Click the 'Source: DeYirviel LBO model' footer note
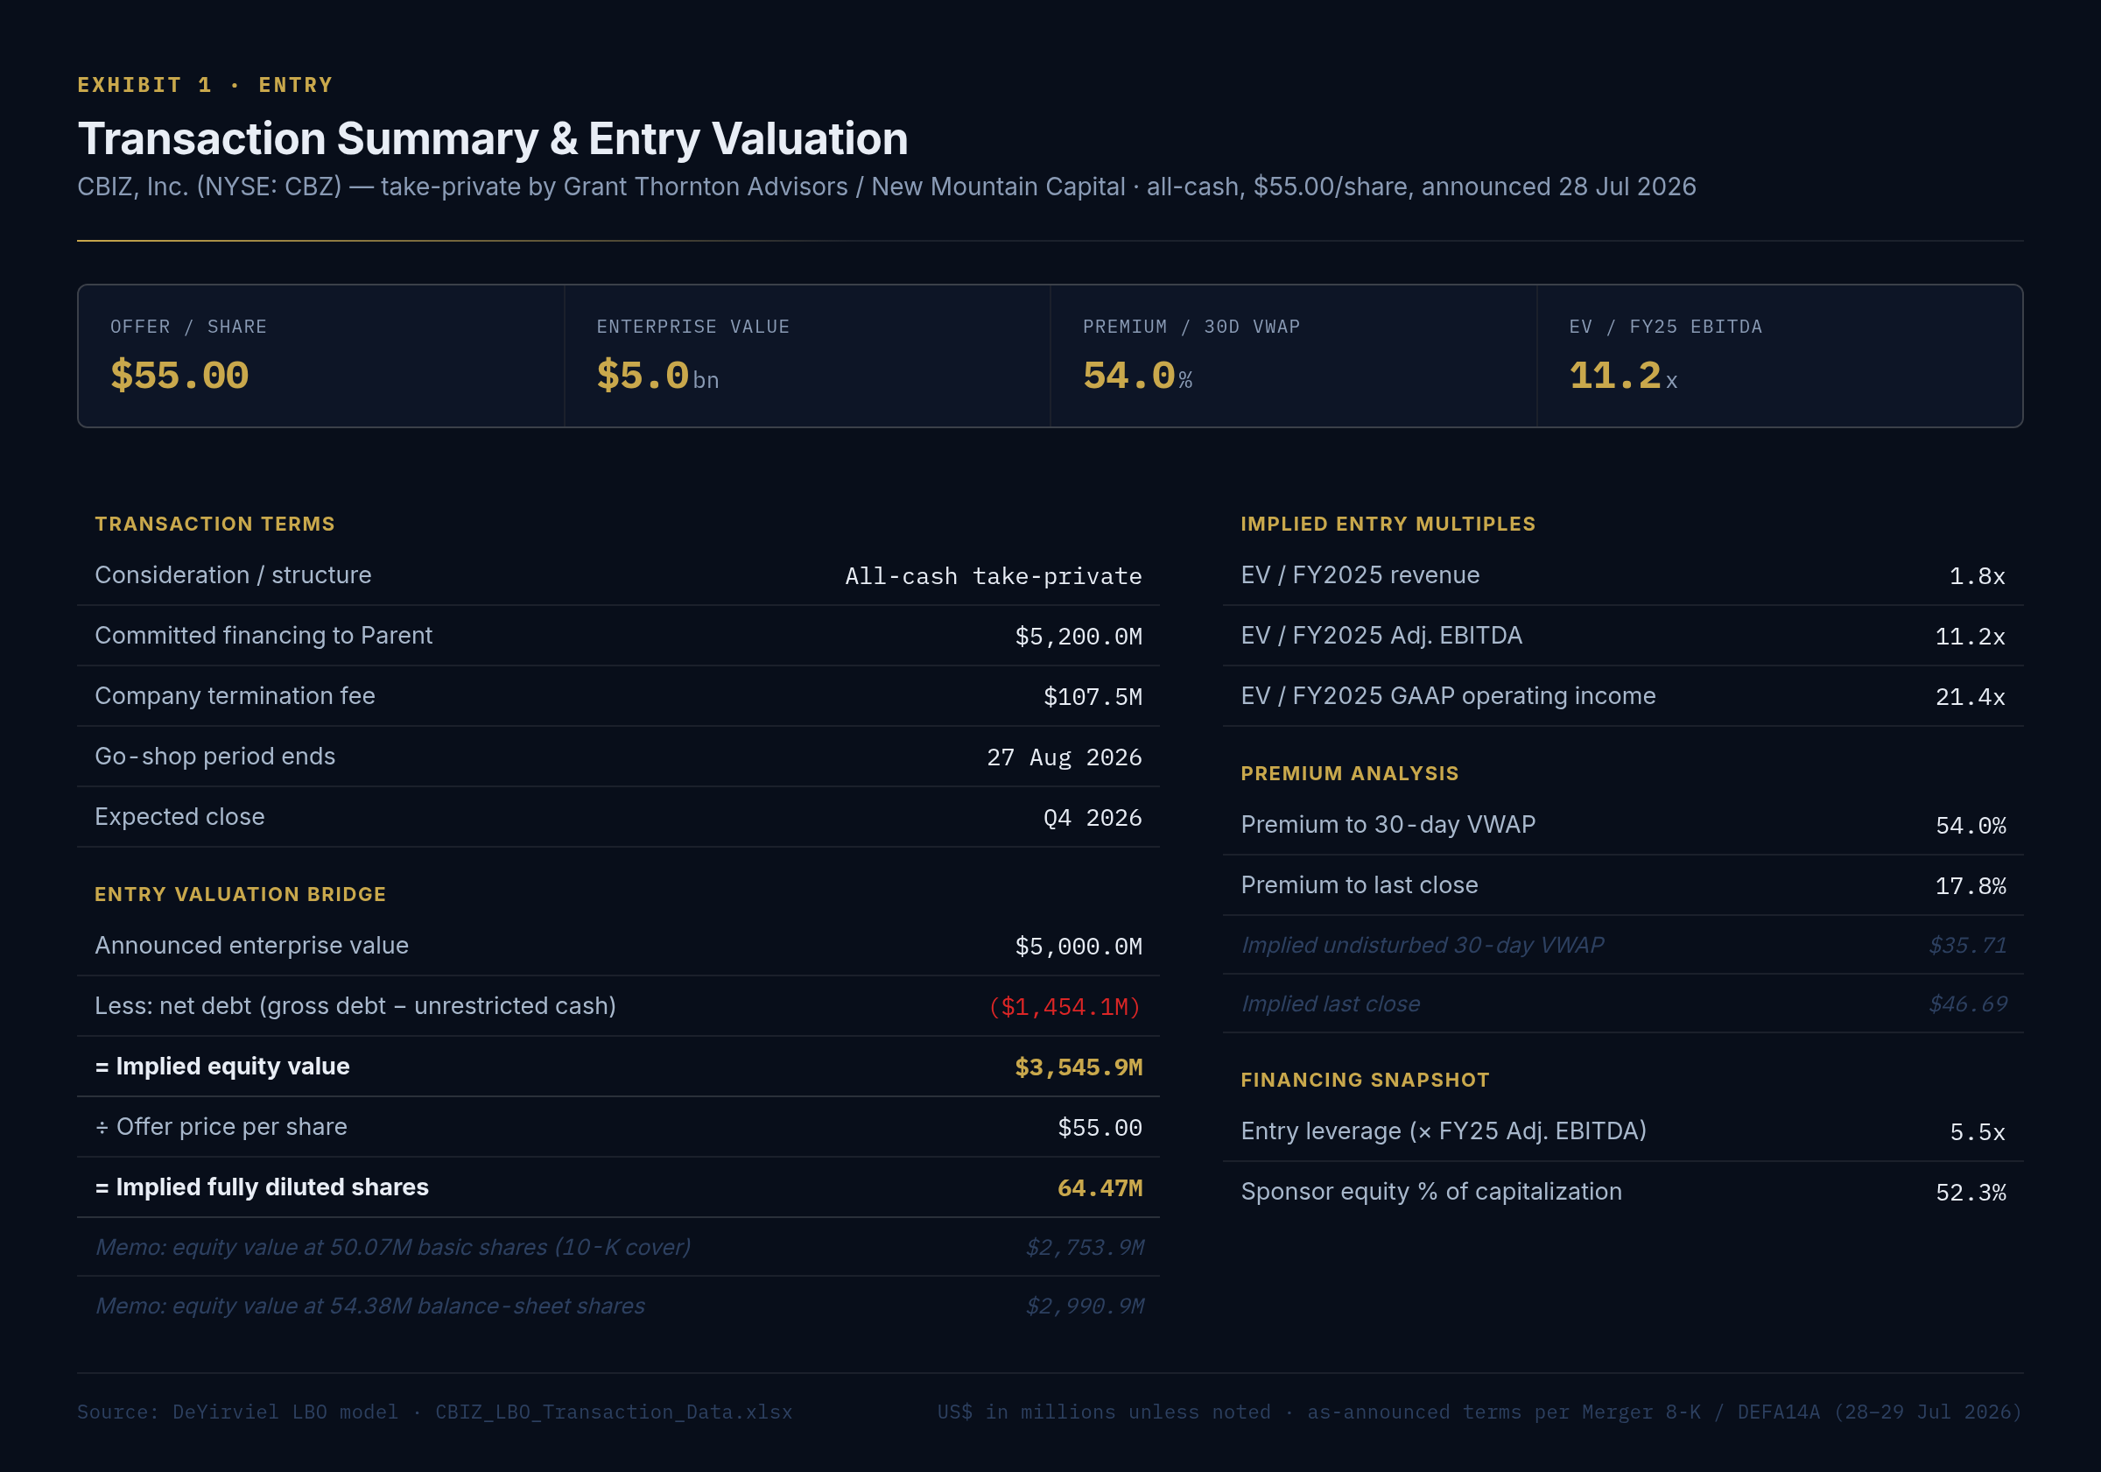This screenshot has height=1472, width=2101. (x=435, y=1412)
